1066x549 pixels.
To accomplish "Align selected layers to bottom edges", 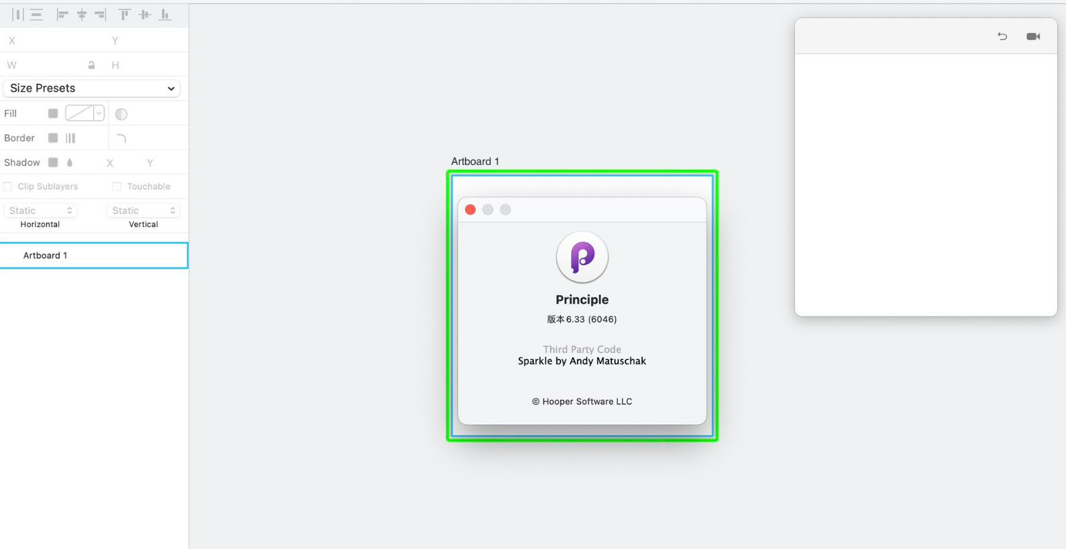I will [164, 14].
